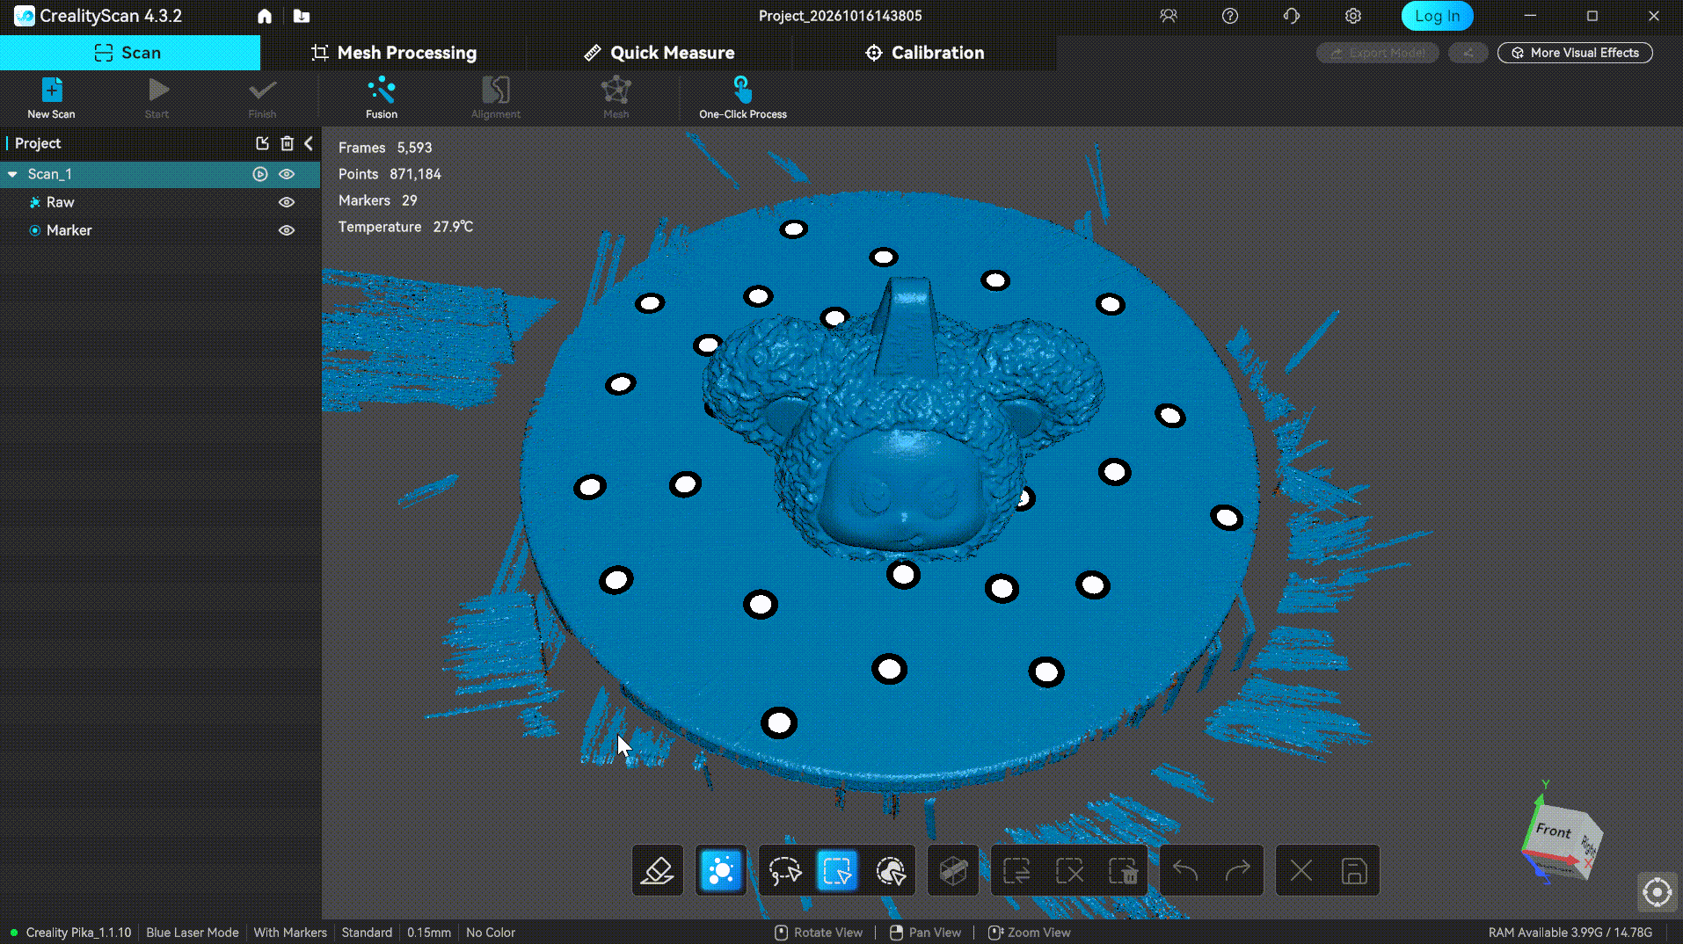Run the Fusion tool

[382, 97]
